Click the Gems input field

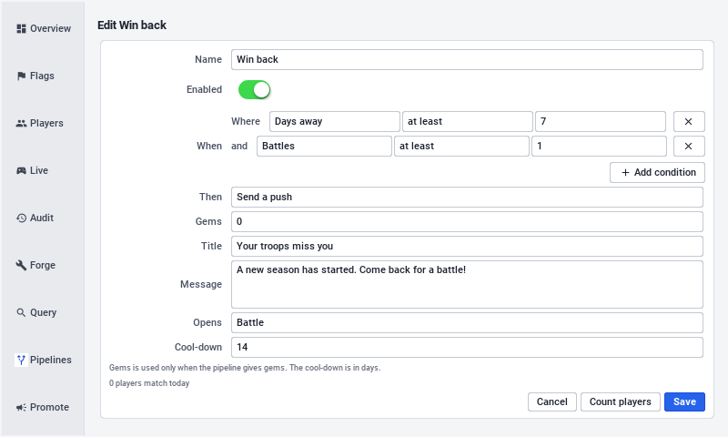pyautogui.click(x=467, y=222)
